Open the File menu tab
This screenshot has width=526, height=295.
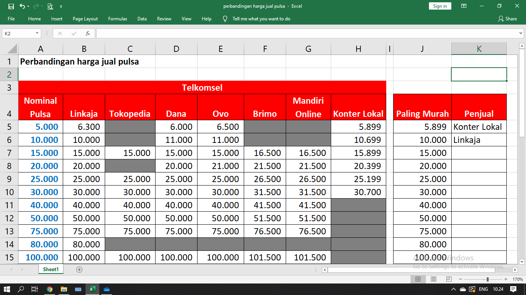[x=11, y=19]
